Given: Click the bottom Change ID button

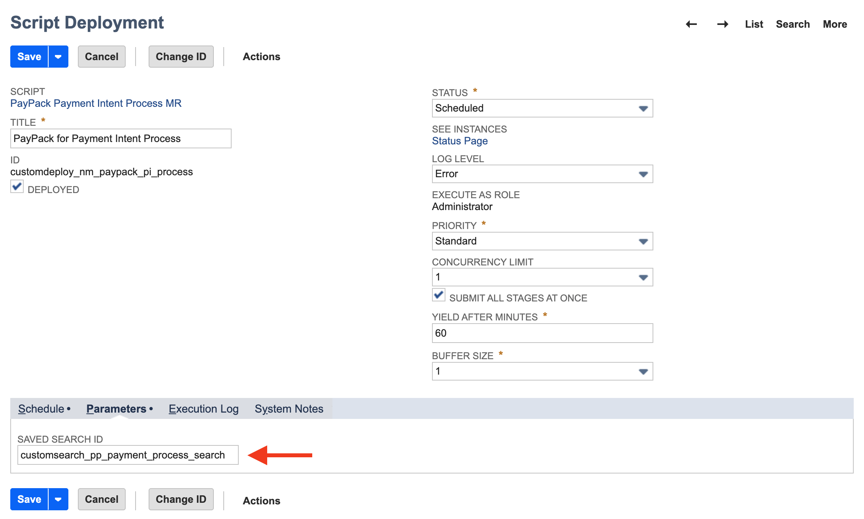Looking at the screenshot, I should (181, 499).
